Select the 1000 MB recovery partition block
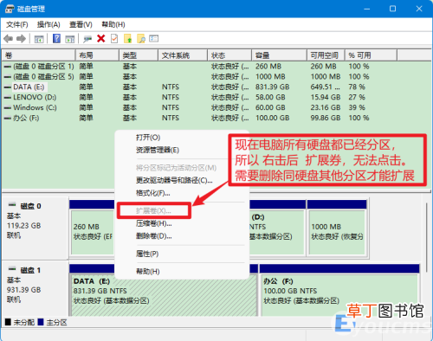 [x=337, y=232]
